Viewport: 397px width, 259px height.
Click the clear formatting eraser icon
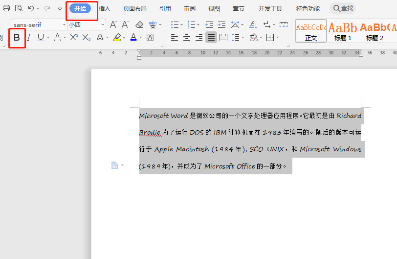point(139,24)
